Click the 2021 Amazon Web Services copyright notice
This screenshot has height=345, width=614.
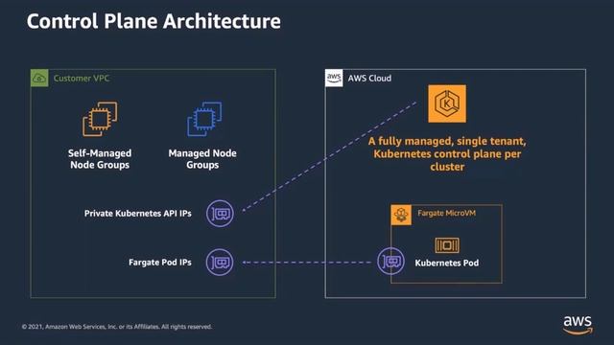coord(117,327)
